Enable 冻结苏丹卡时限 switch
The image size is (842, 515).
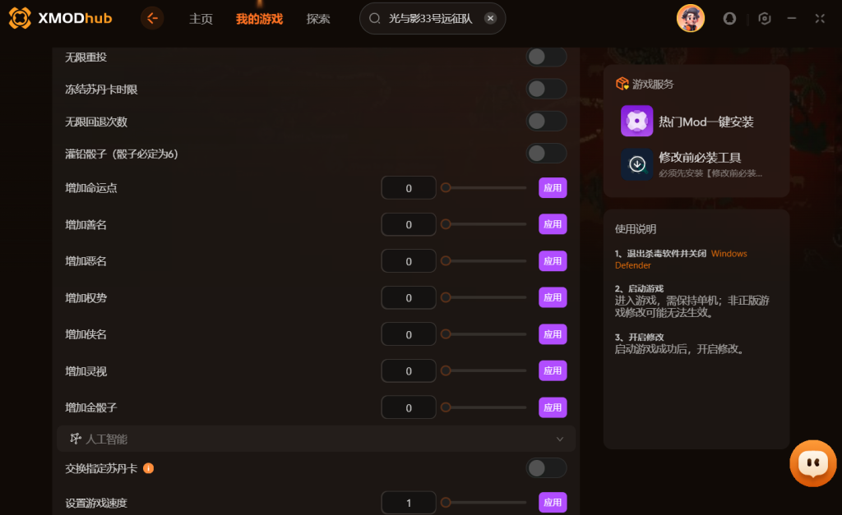546,89
